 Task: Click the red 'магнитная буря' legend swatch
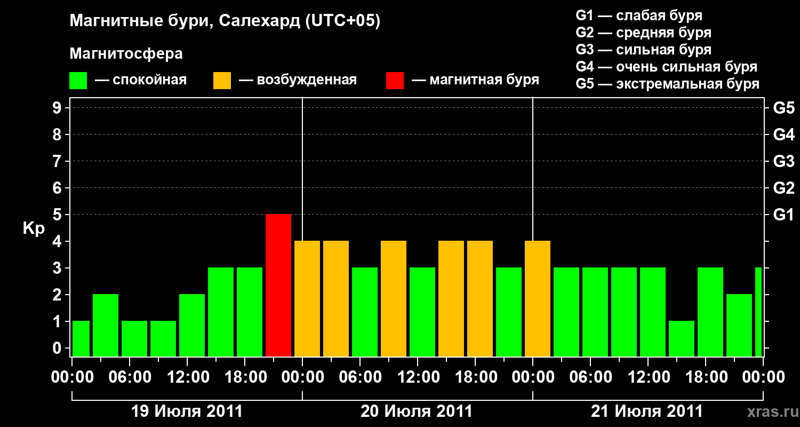tap(395, 81)
